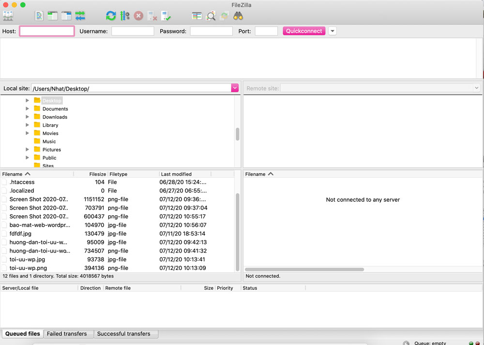Click the file icon beside toi-uu-wp.png

pyautogui.click(x=4, y=268)
